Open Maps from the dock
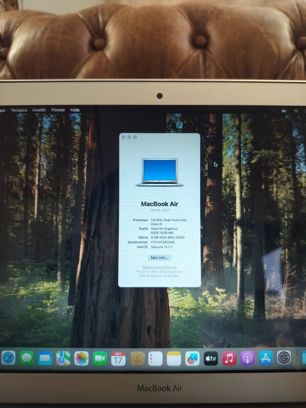Image resolution: width=306 pixels, height=408 pixels. tap(63, 358)
